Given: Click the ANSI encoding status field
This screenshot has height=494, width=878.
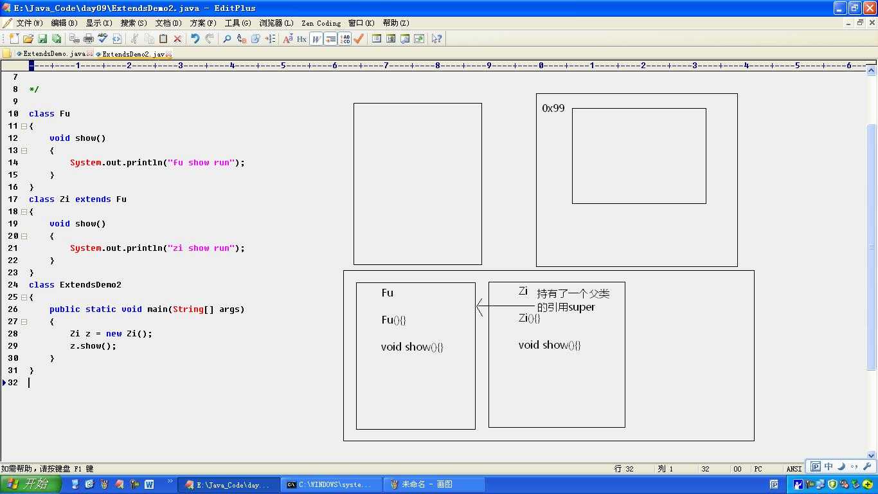Looking at the screenshot, I should click(794, 469).
